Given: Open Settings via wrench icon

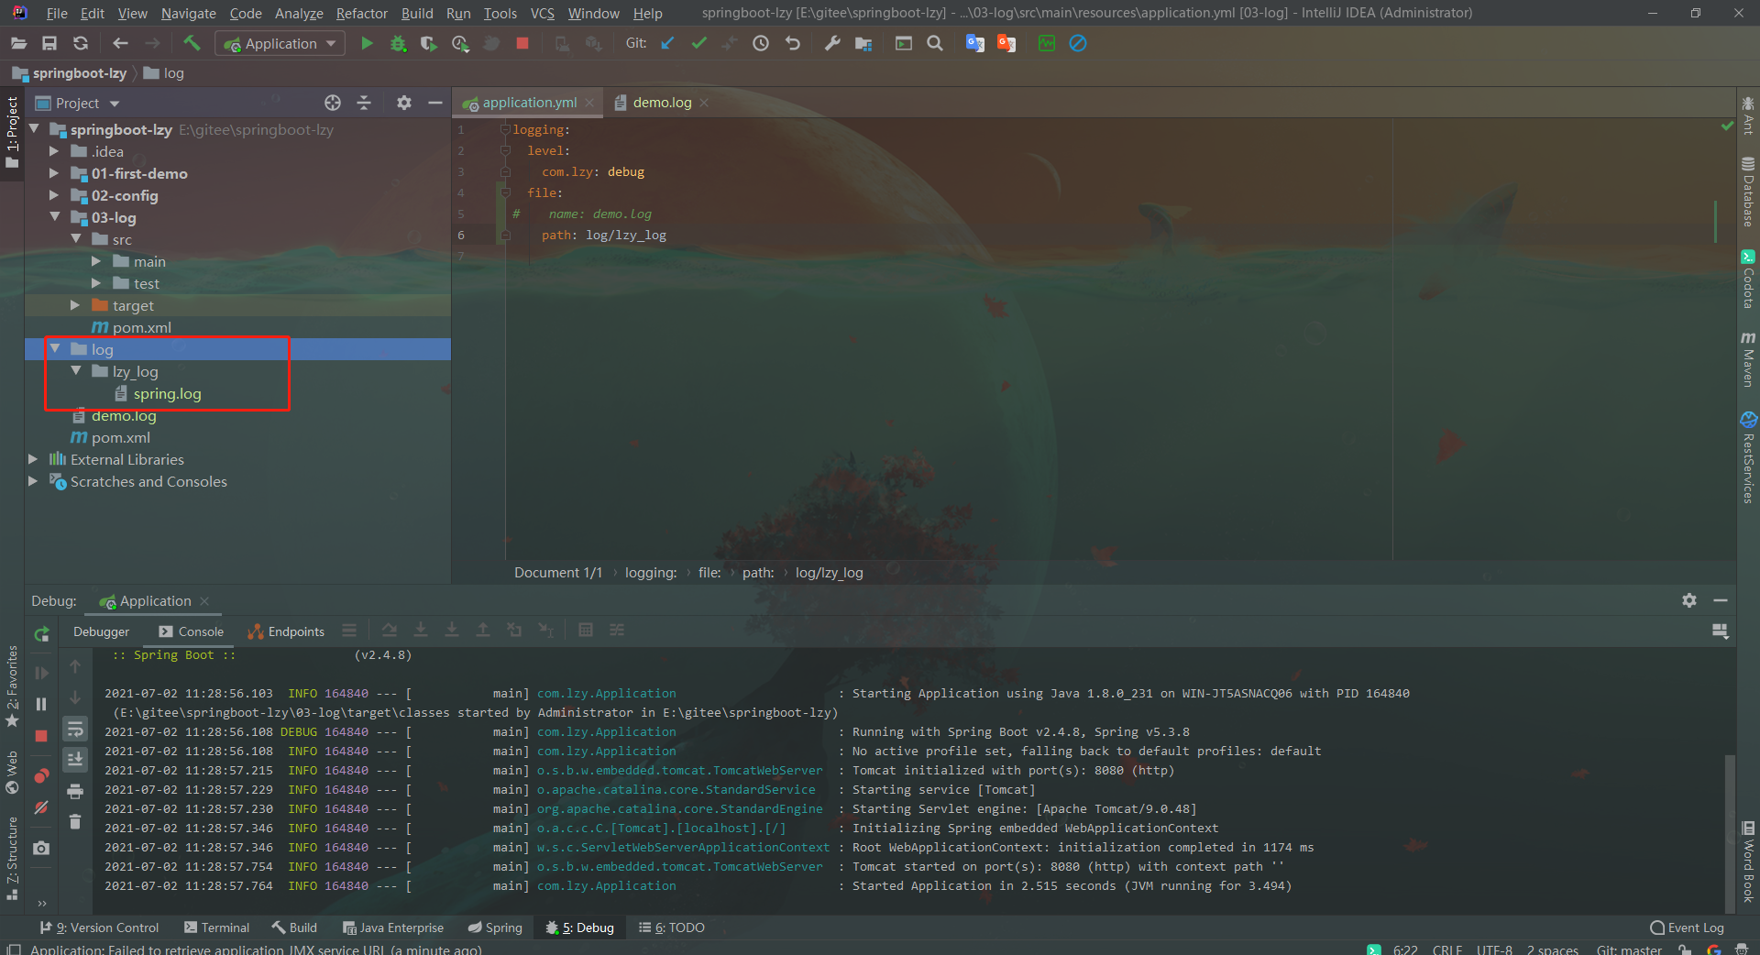Looking at the screenshot, I should click(x=832, y=43).
